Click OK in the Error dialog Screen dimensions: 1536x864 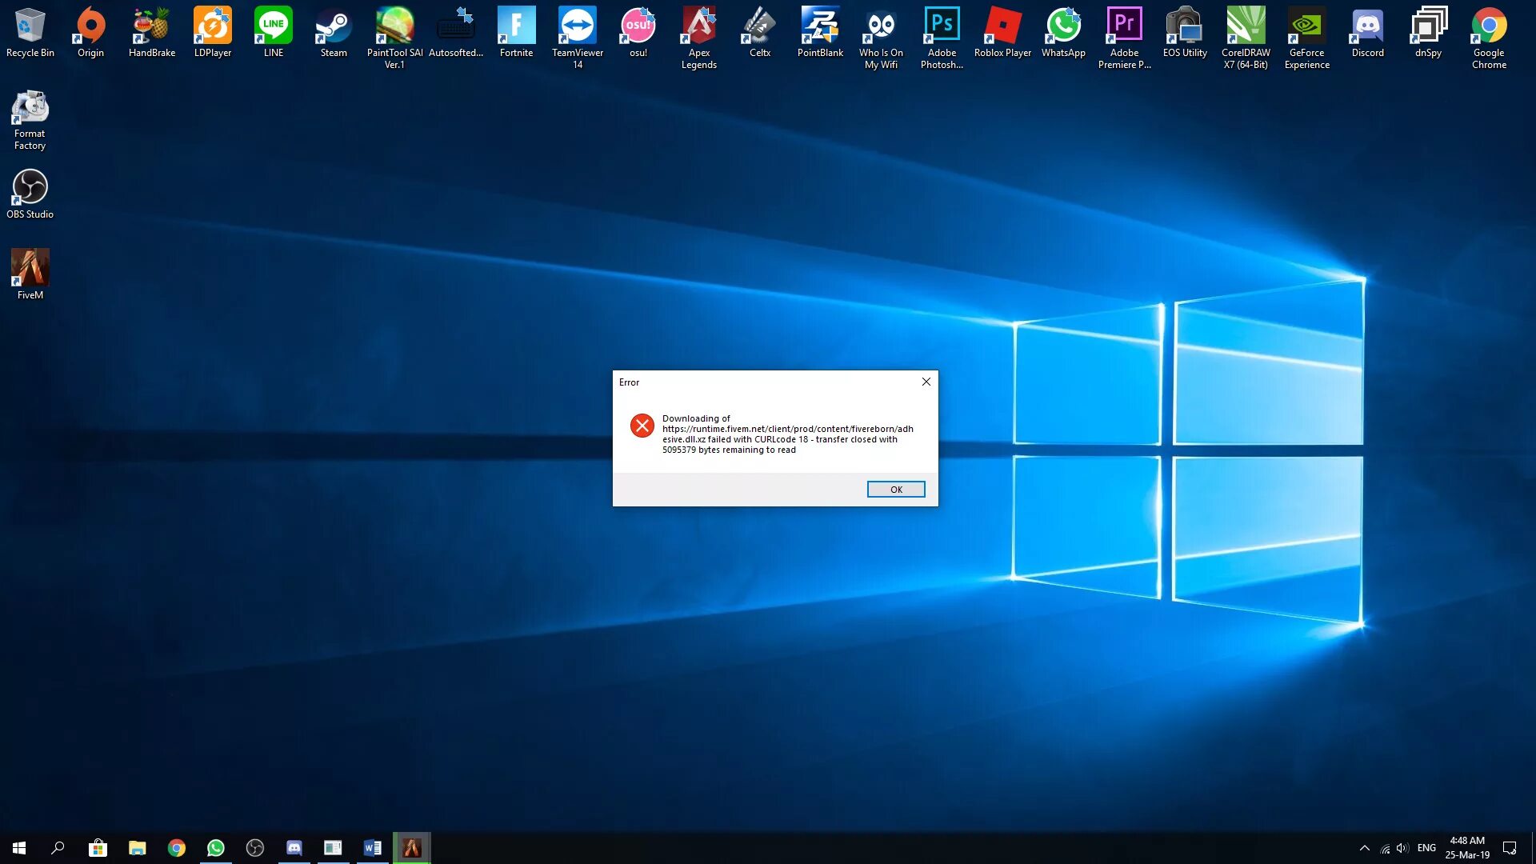point(895,489)
